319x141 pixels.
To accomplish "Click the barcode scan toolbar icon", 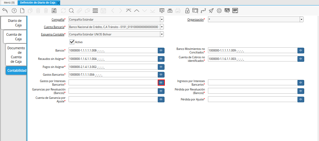I will (x=227, y=11).
